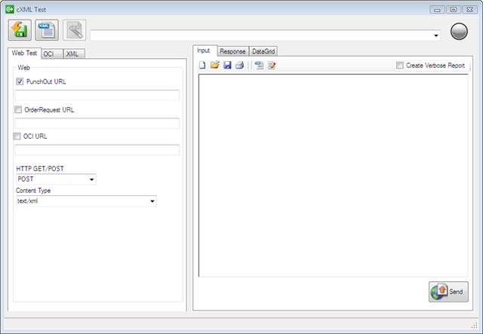Click the Send button
The image size is (483, 334).
(x=448, y=292)
